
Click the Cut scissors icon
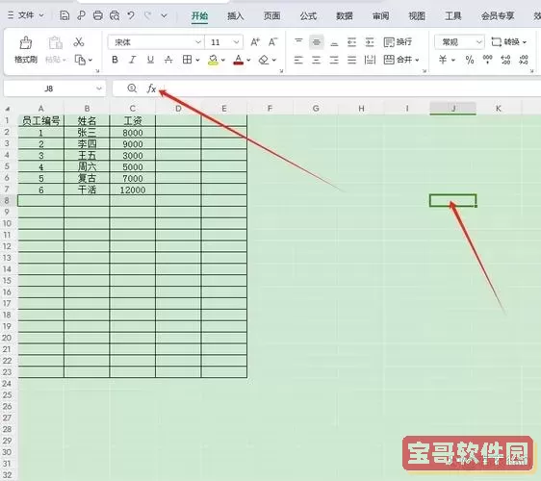coord(79,42)
